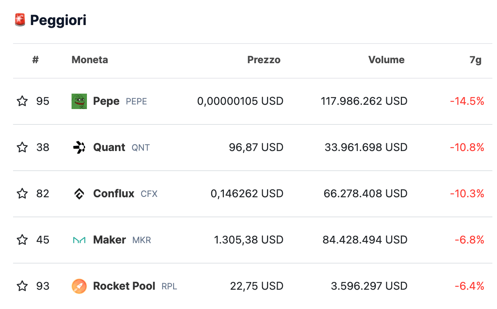497x309 pixels.
Task: Open the Maker coin name link
Action: pyautogui.click(x=110, y=240)
